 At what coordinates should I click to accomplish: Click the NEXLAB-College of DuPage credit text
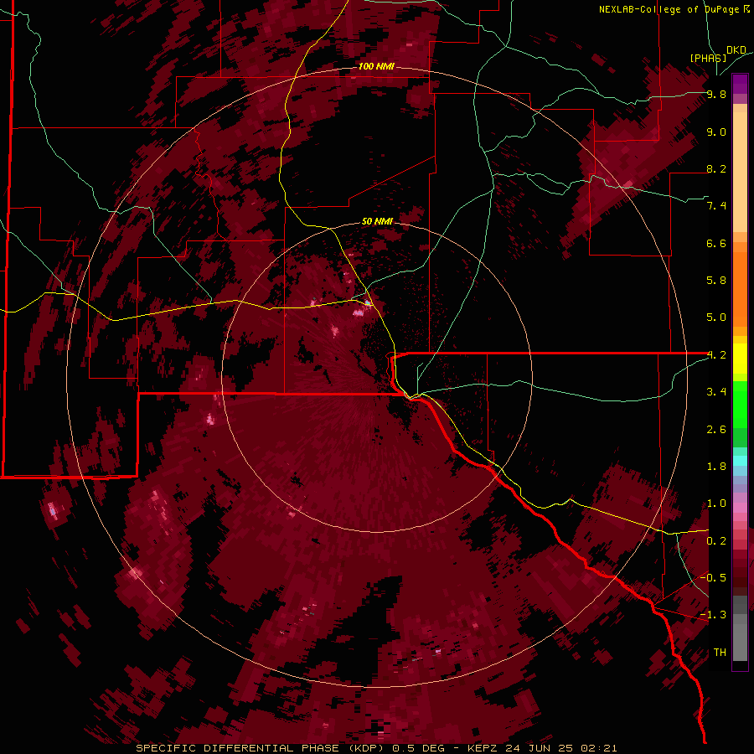coord(670,9)
